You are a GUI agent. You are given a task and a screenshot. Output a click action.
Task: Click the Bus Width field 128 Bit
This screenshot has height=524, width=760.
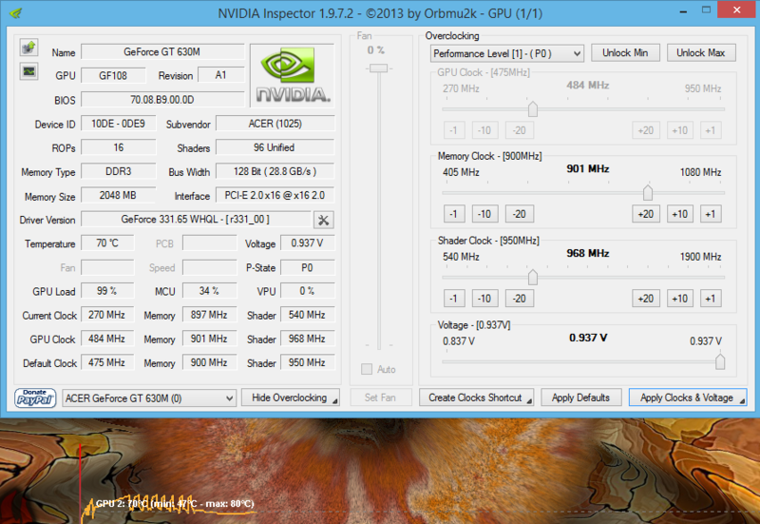pyautogui.click(x=275, y=171)
